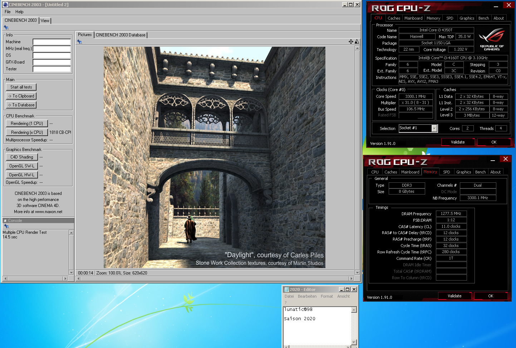Screen dimensions: 516x348
Task: Click the 14.5 sec console line
Action: [10, 237]
